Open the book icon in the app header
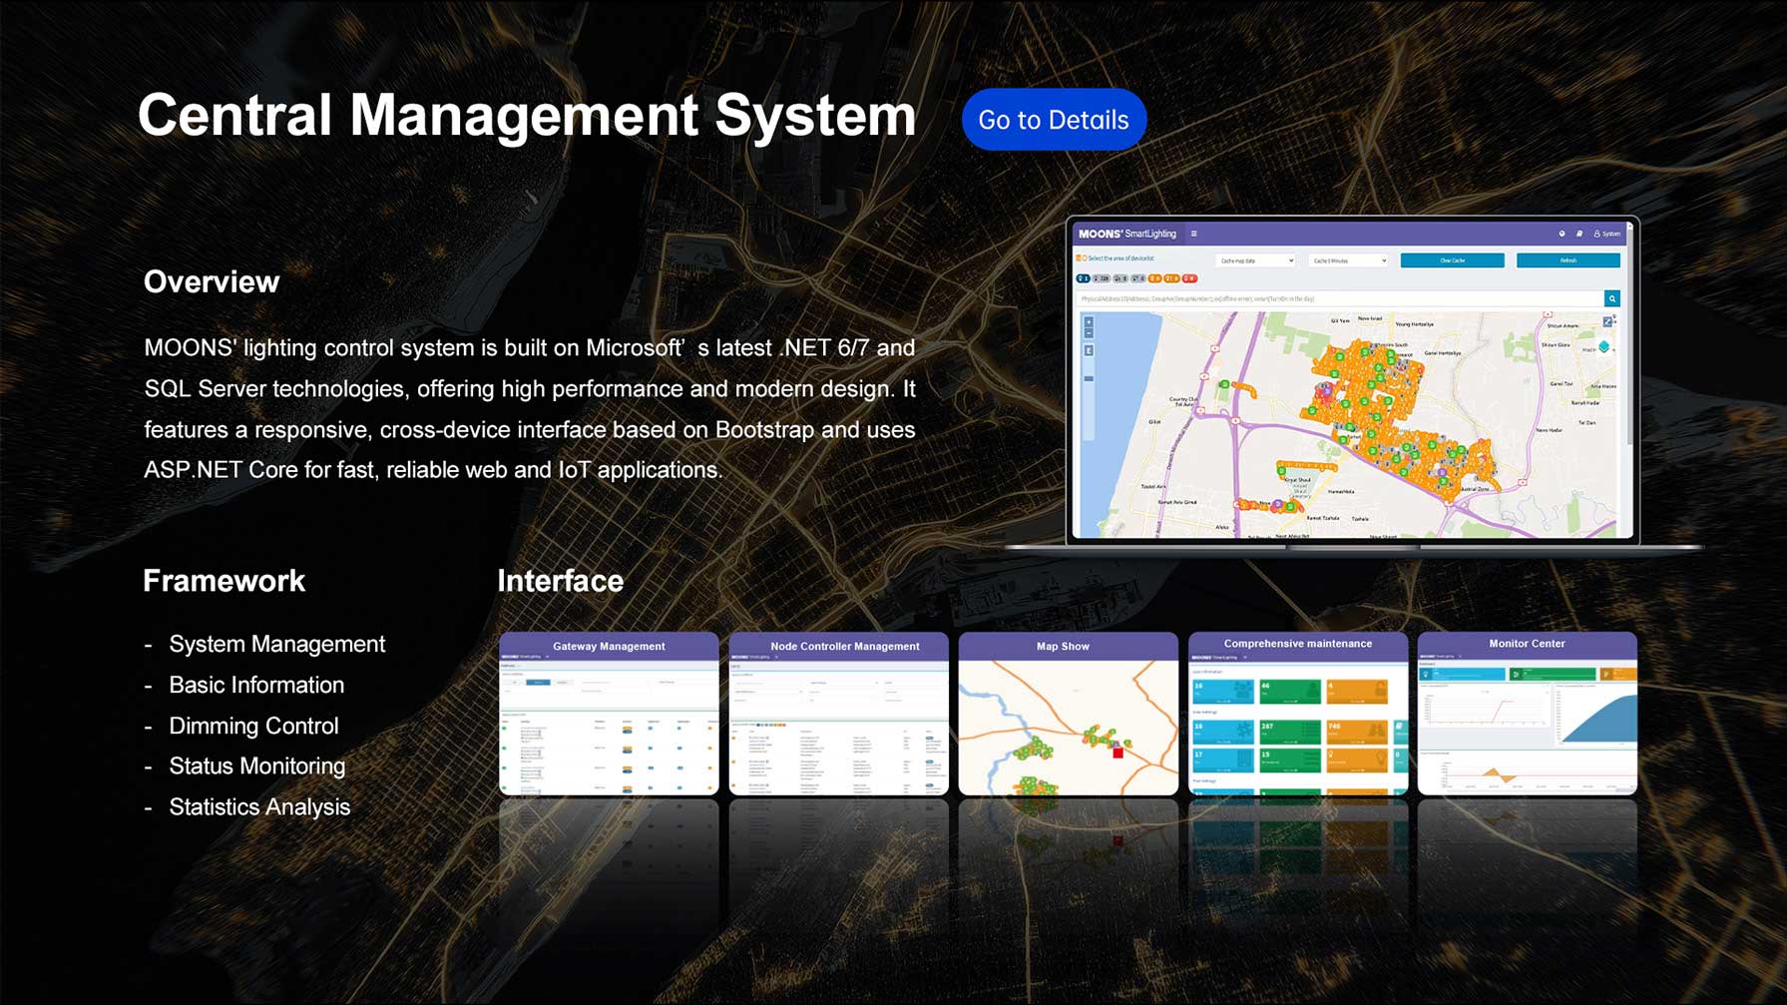Viewport: 1787px width, 1005px height. tap(1579, 234)
